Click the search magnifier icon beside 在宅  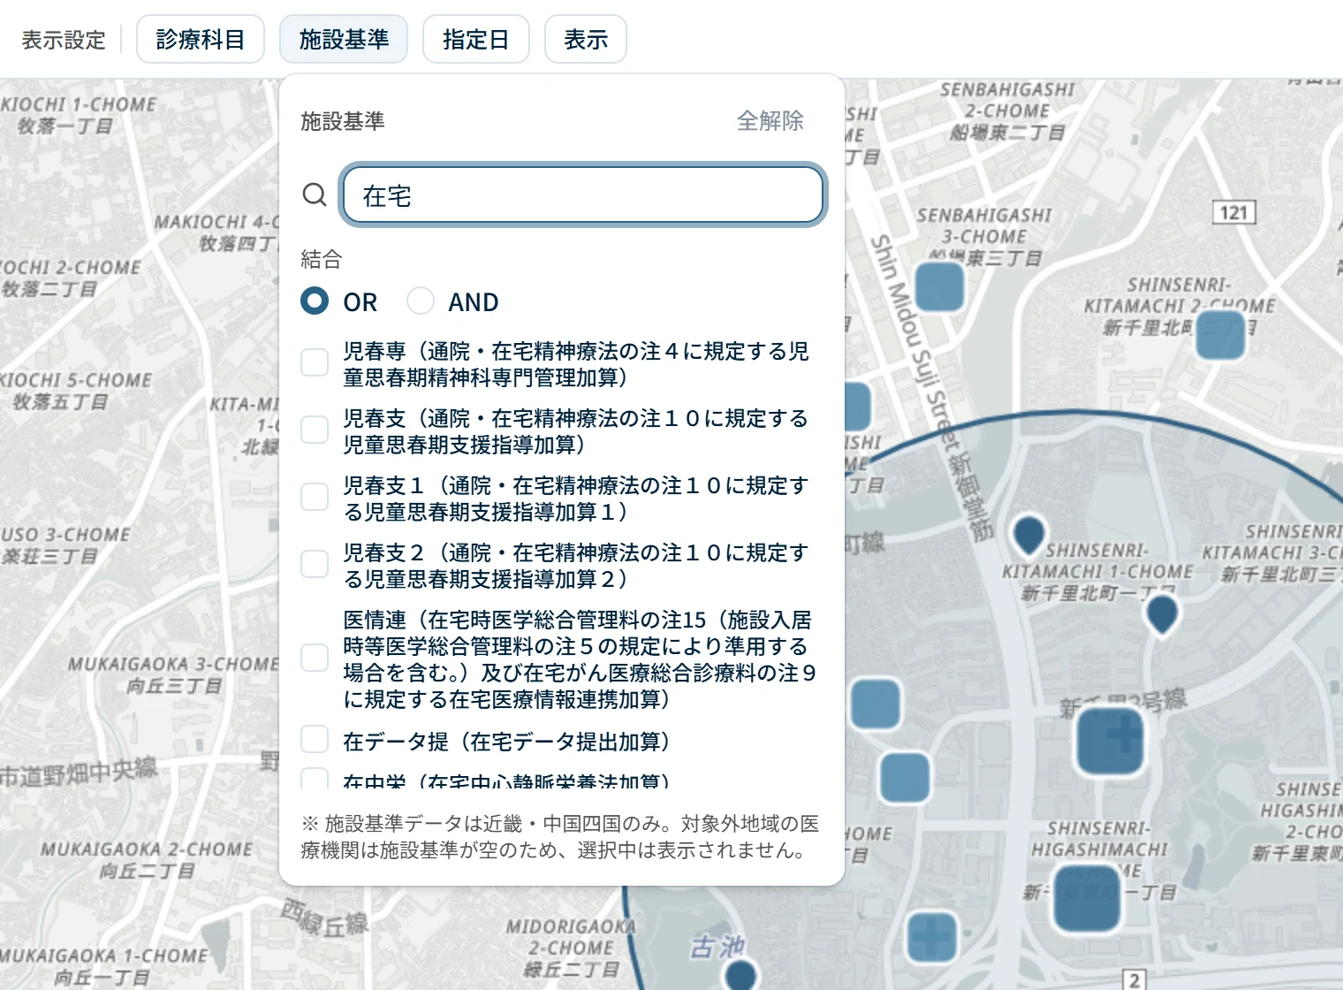pos(315,194)
